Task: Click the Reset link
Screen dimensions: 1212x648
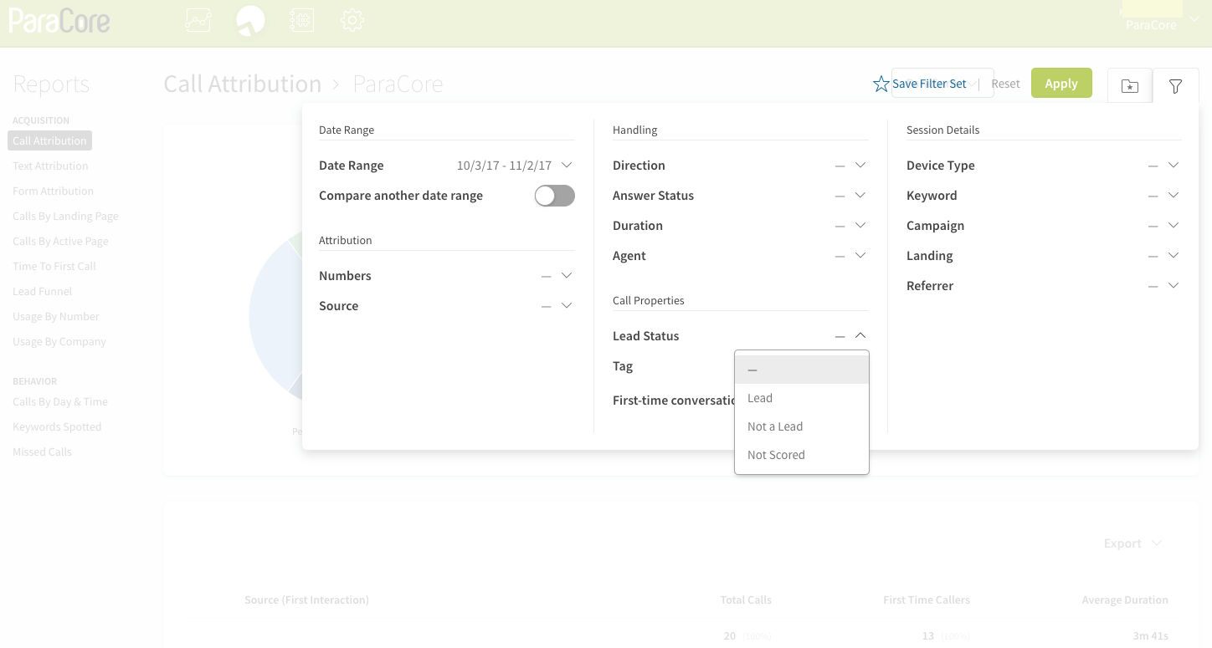Action: coord(1005,84)
